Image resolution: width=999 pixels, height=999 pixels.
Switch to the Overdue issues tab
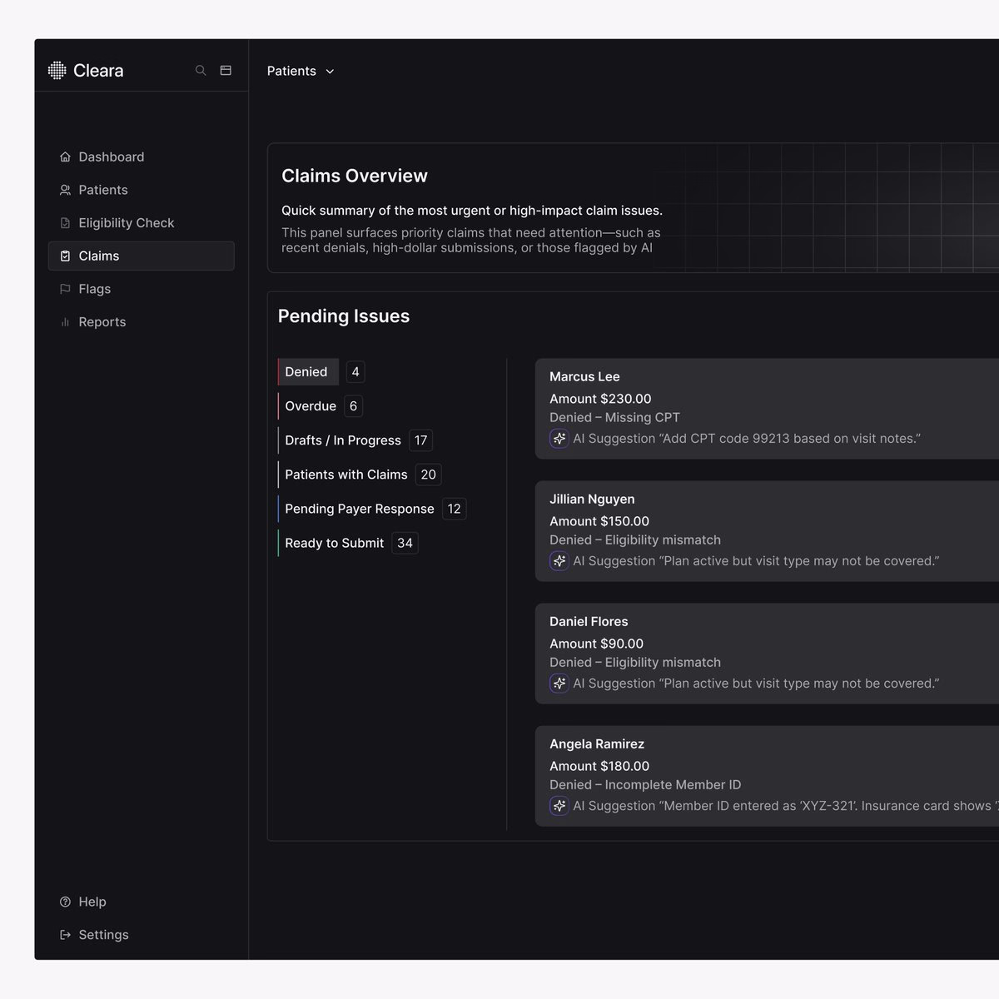pos(311,406)
